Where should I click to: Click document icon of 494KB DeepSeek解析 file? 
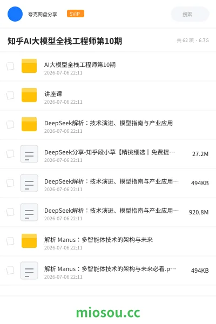(29, 183)
